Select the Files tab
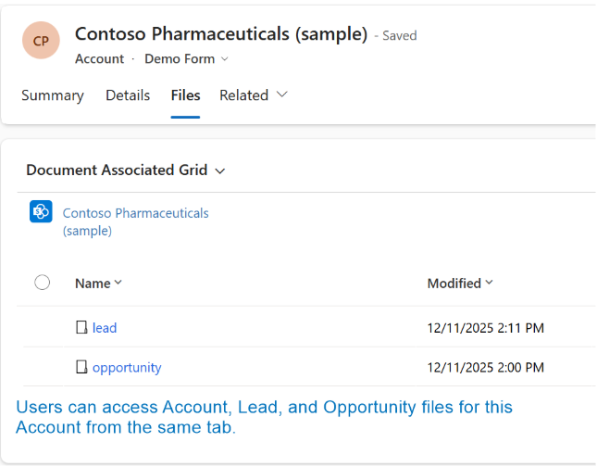This screenshot has height=467, width=597. click(x=185, y=95)
